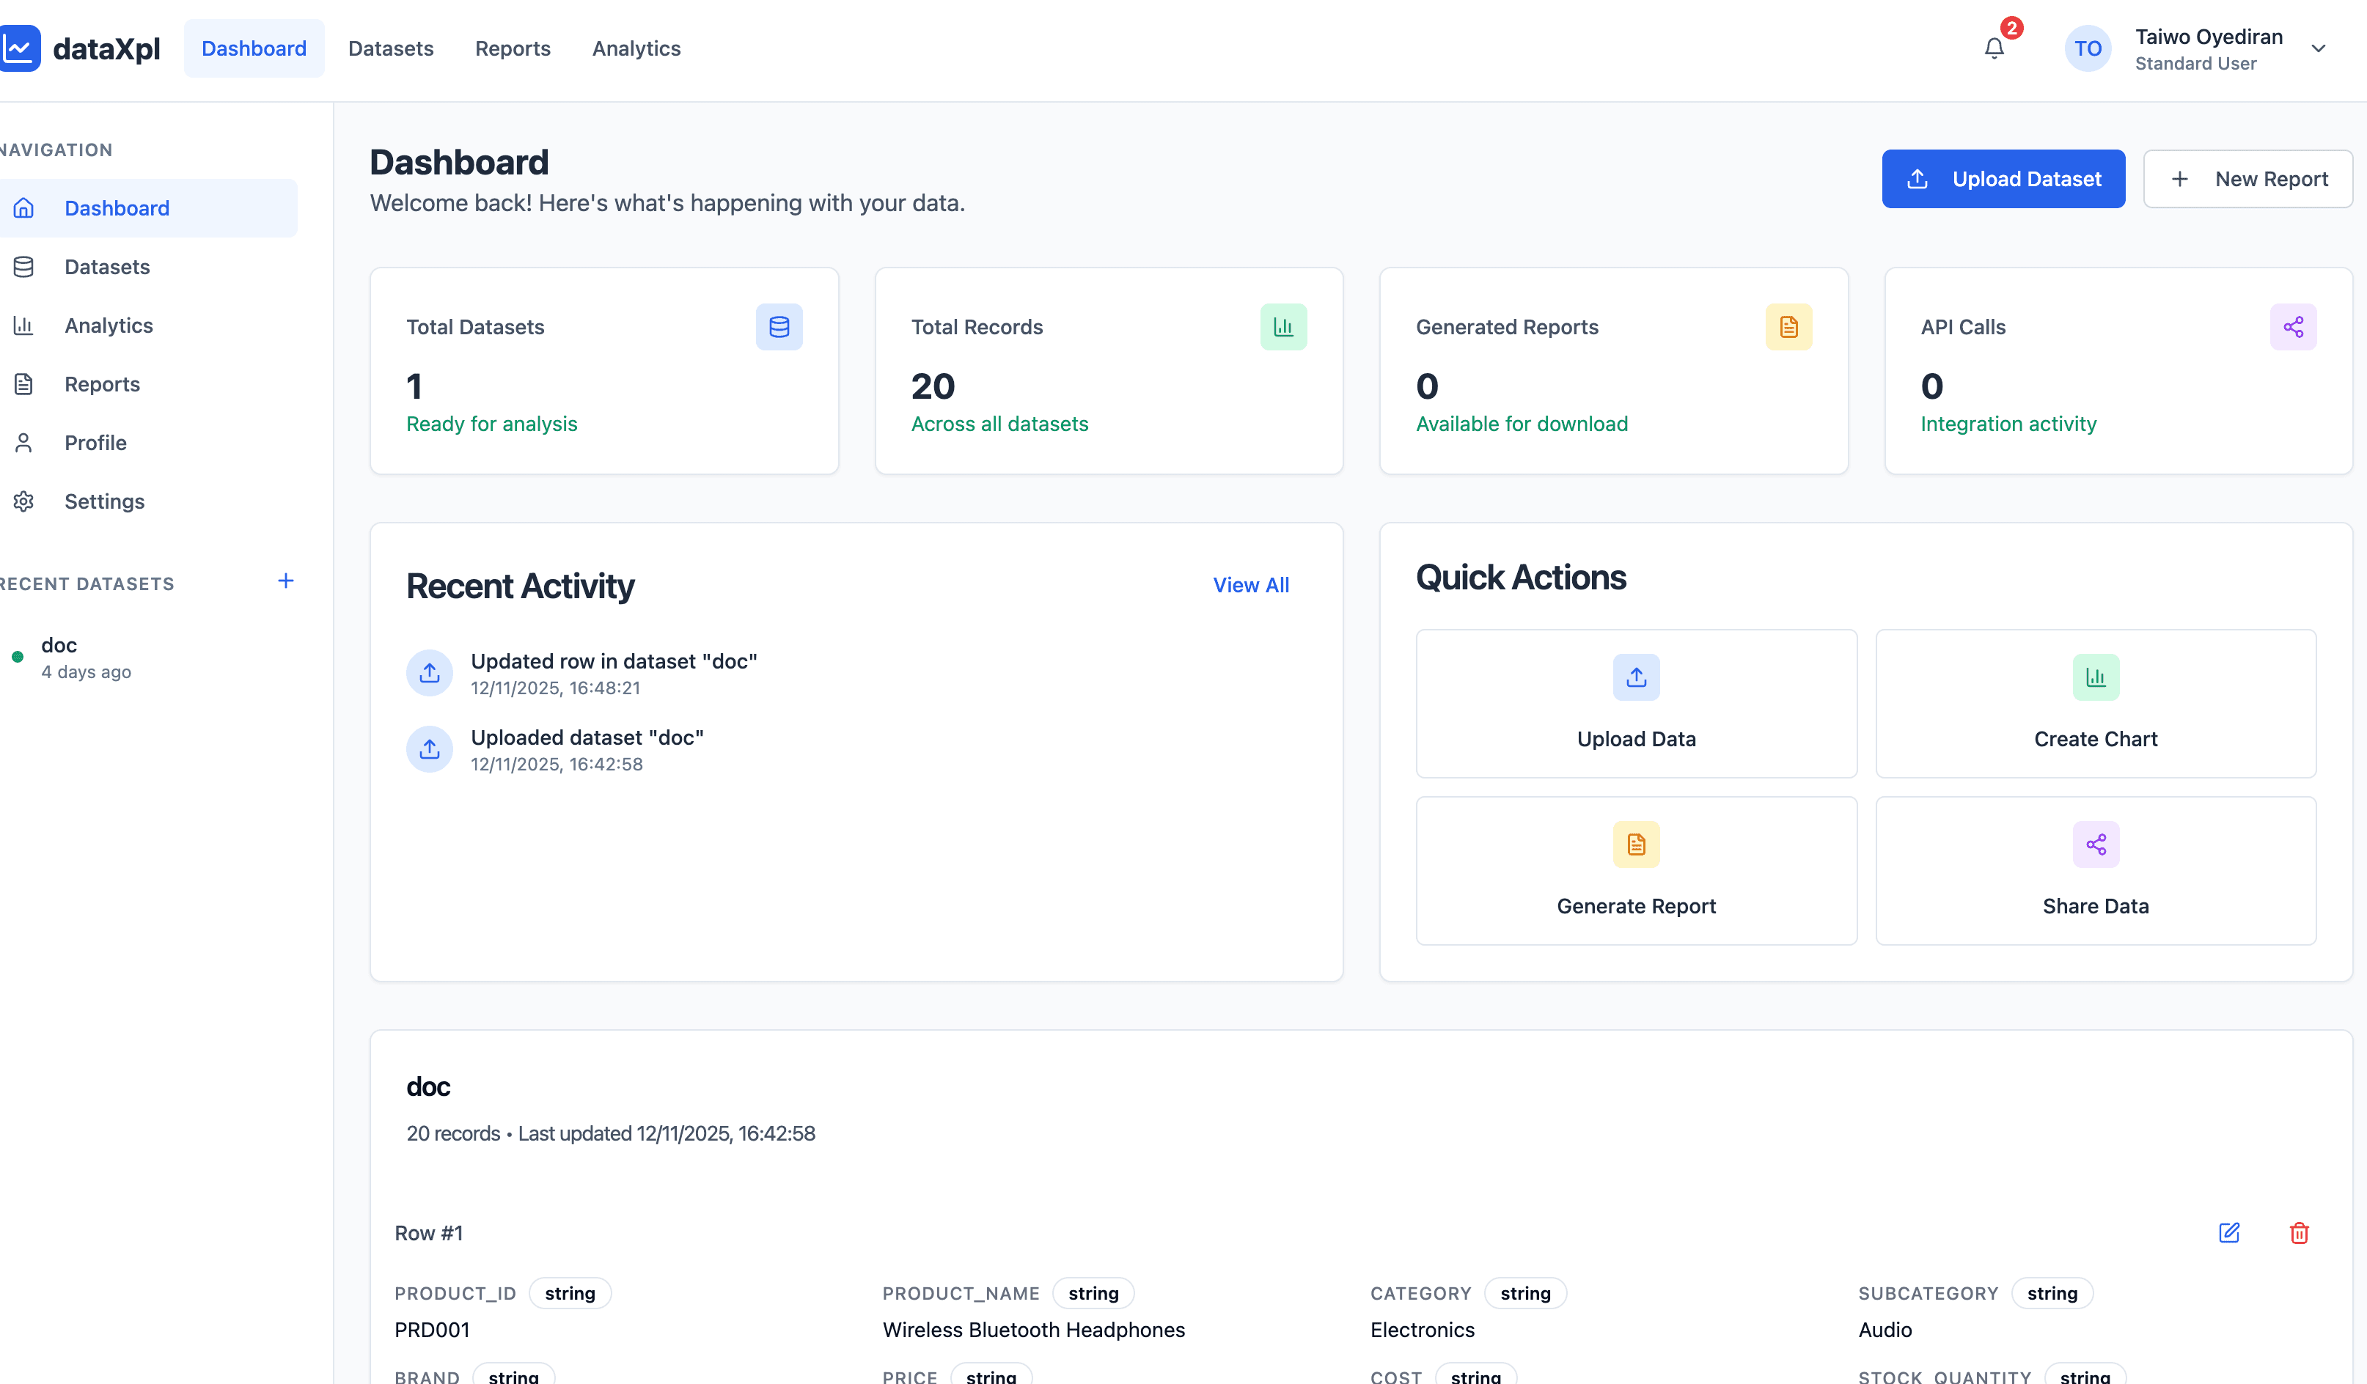Delete Row #1 with trash icon
The width and height of the screenshot is (2367, 1384).
[2298, 1233]
